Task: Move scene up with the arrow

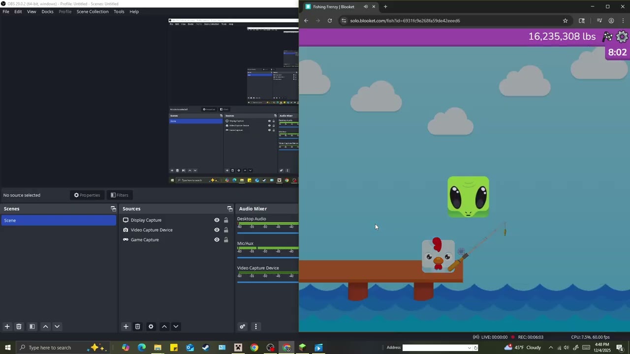Action: pyautogui.click(x=45, y=326)
